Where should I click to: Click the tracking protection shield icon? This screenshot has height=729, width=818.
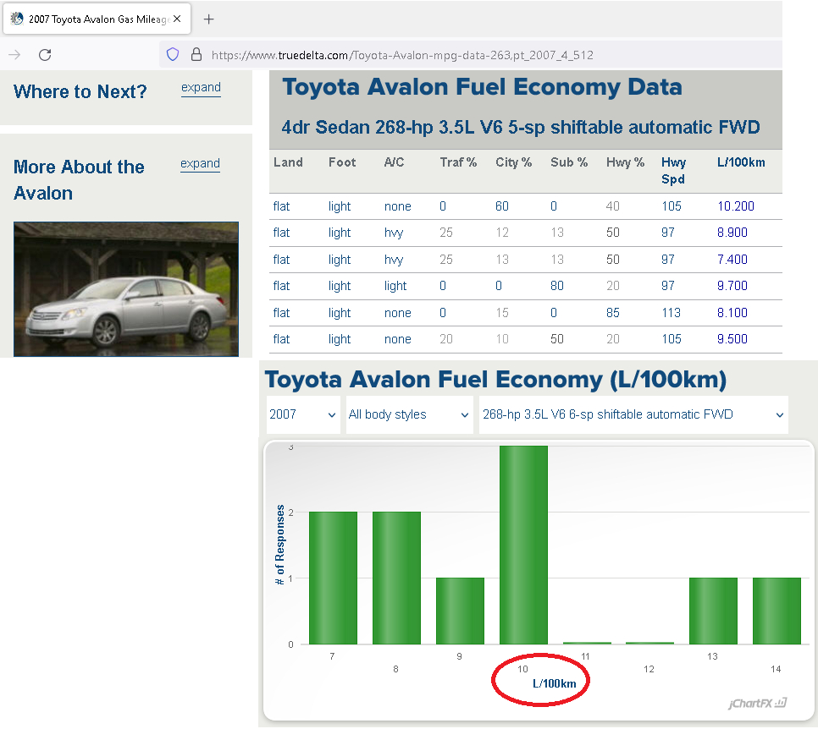[x=173, y=54]
